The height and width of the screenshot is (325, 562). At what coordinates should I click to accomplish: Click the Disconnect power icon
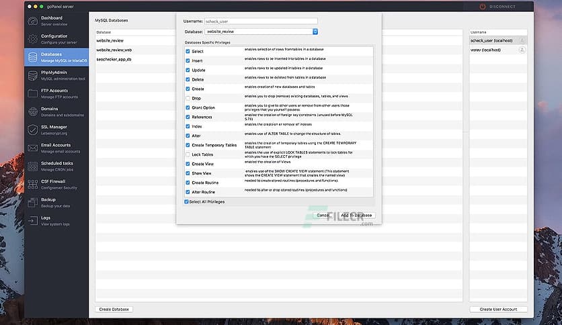click(483, 7)
